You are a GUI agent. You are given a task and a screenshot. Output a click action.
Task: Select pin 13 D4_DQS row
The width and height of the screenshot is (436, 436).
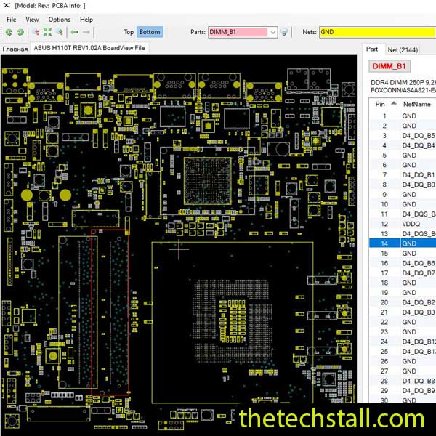[x=403, y=234]
